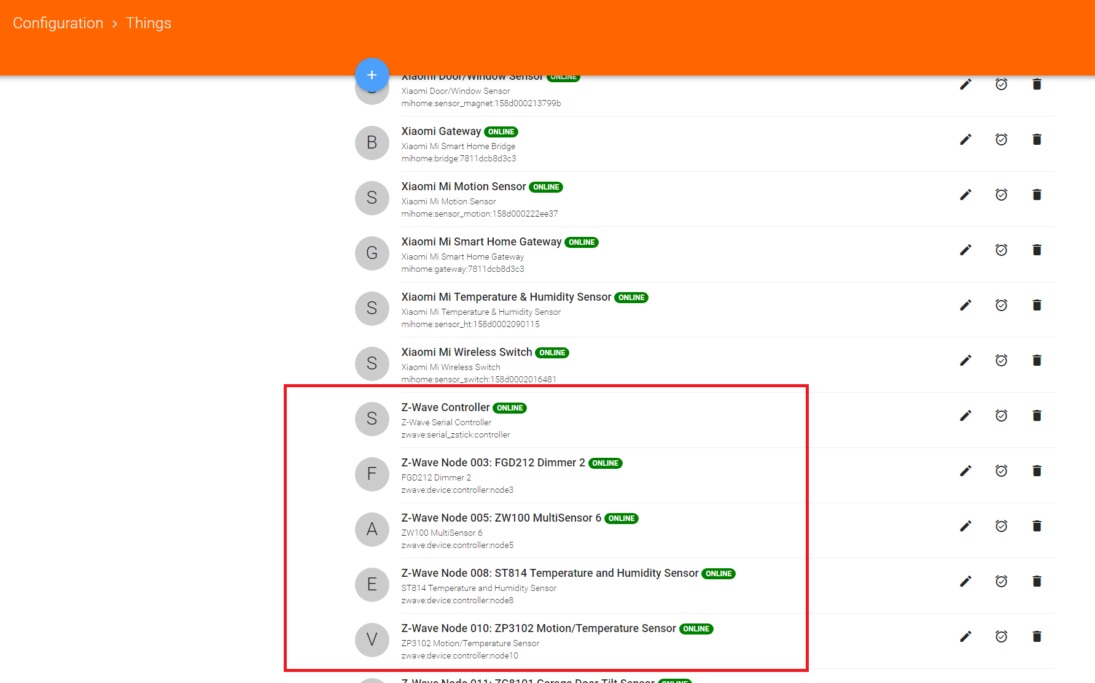Image resolution: width=1095 pixels, height=683 pixels.
Task: Edit the Xiaomi Mi Wireless Switch
Action: click(965, 360)
